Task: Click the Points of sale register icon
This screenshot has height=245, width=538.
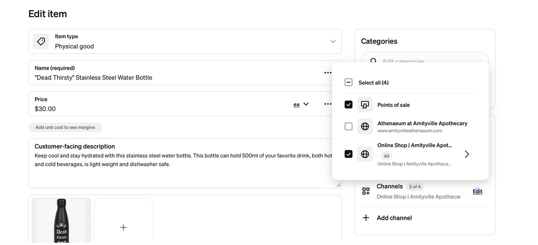Action: 365,105
